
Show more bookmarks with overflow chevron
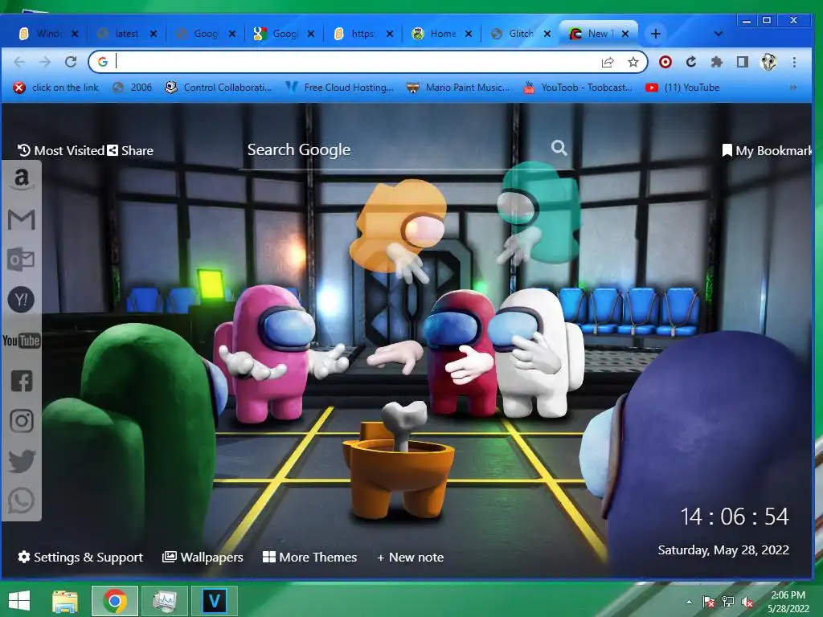click(x=793, y=88)
